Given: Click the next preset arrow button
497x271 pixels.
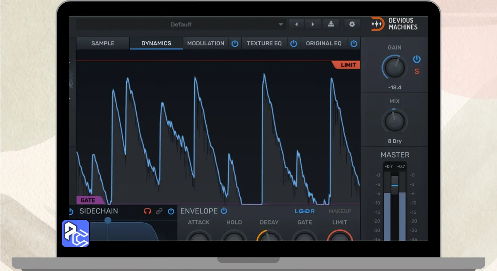Looking at the screenshot, I should 313,24.
